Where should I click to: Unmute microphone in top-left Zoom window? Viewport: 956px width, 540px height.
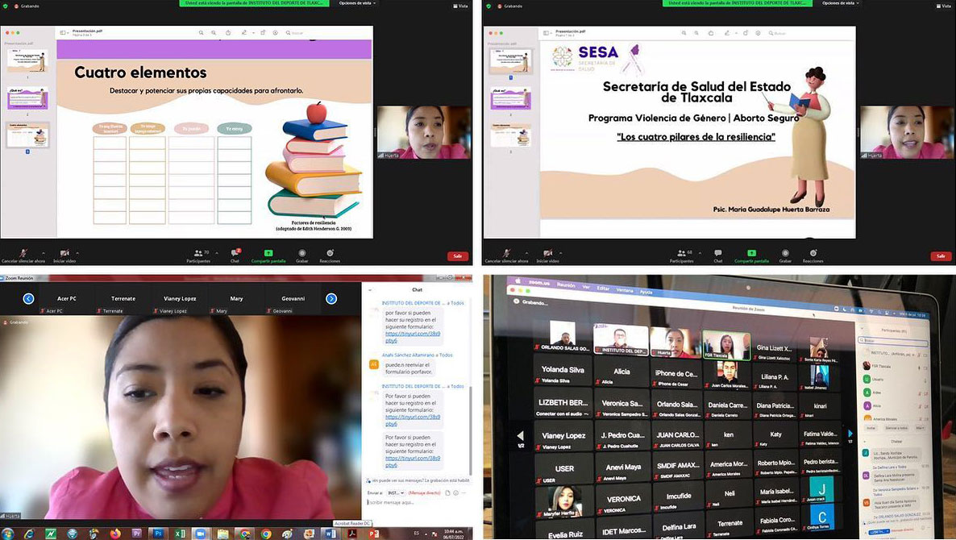point(23,255)
